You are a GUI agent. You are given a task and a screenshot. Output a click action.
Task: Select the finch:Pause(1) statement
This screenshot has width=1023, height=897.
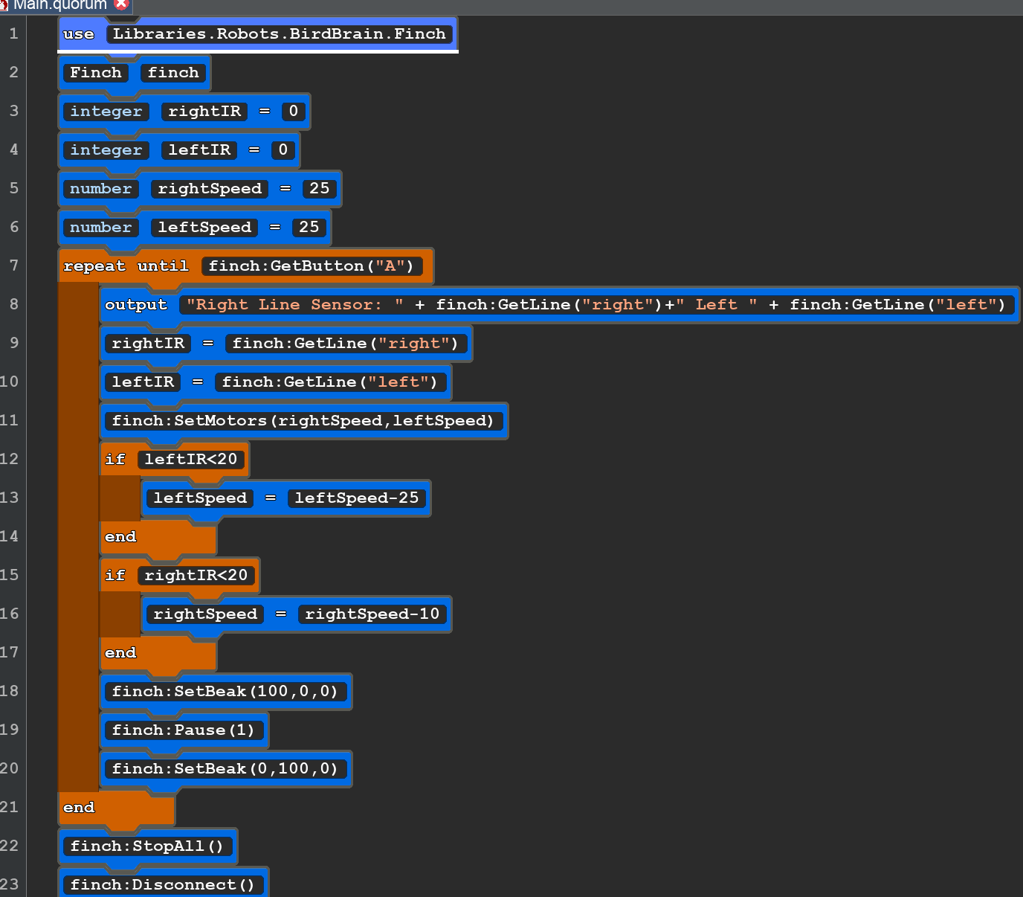tap(183, 730)
